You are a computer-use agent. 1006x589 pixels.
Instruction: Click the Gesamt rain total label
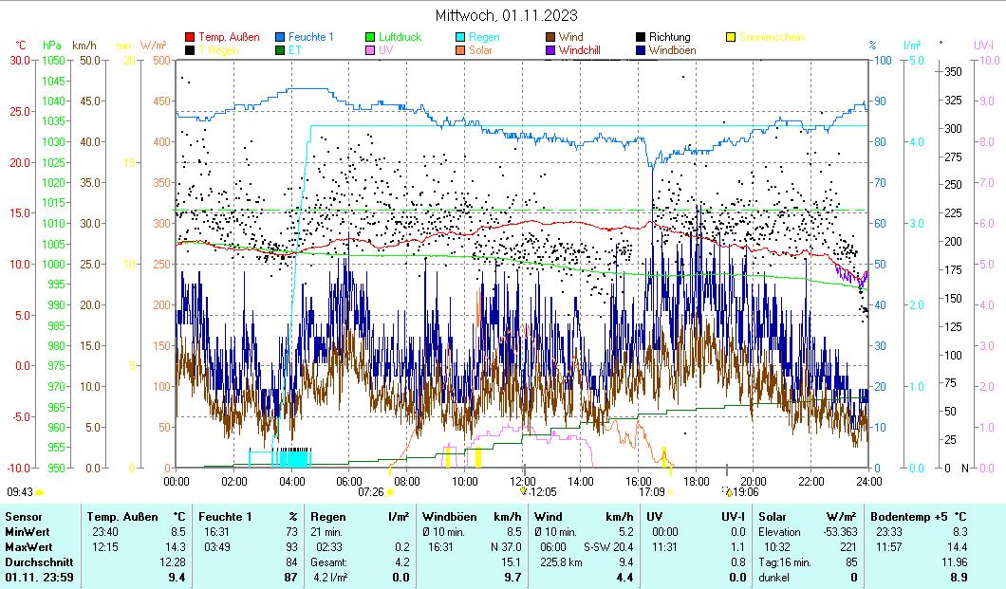[328, 562]
